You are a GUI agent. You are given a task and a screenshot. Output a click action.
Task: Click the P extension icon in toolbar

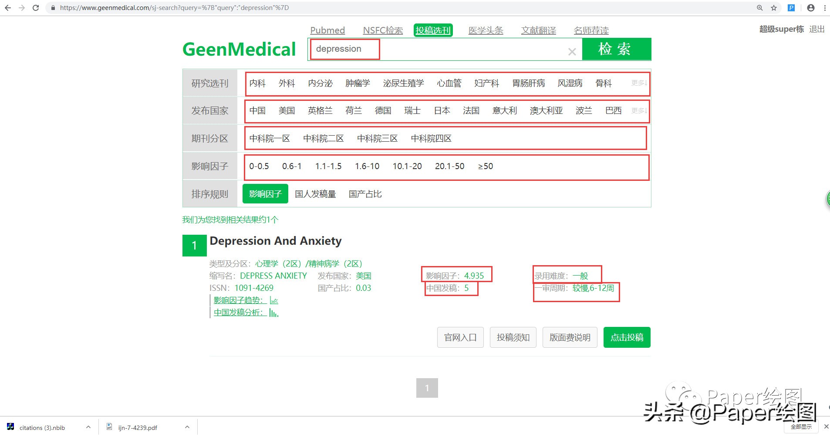(791, 7)
